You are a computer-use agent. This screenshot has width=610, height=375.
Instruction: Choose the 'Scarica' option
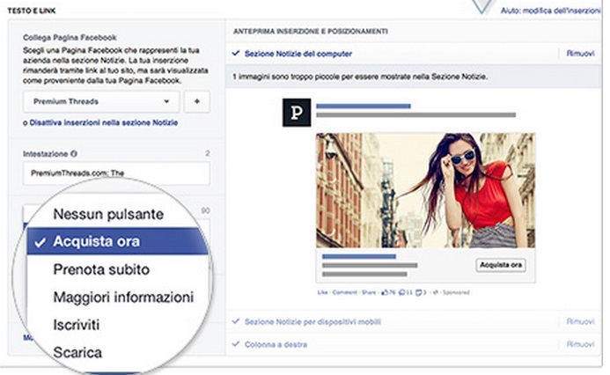77,352
